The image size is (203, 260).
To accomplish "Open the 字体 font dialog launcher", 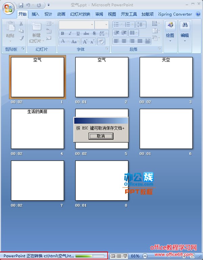I will (x=107, y=48).
